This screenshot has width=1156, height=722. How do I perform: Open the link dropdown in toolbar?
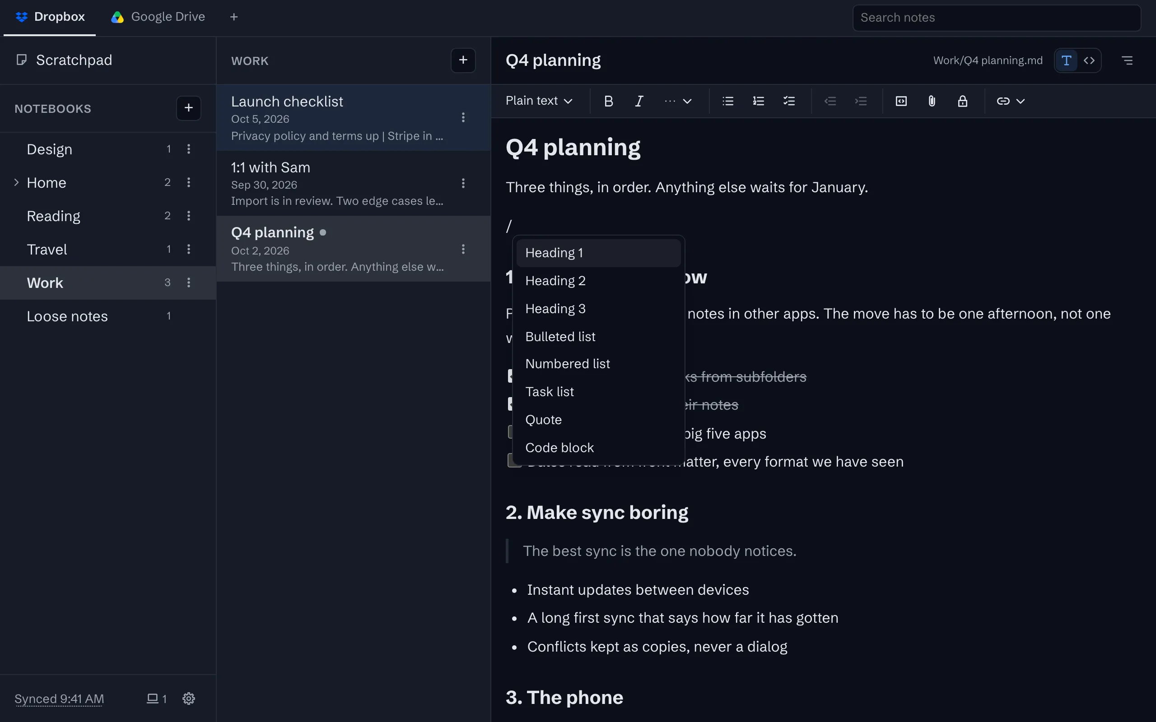coord(1010,101)
